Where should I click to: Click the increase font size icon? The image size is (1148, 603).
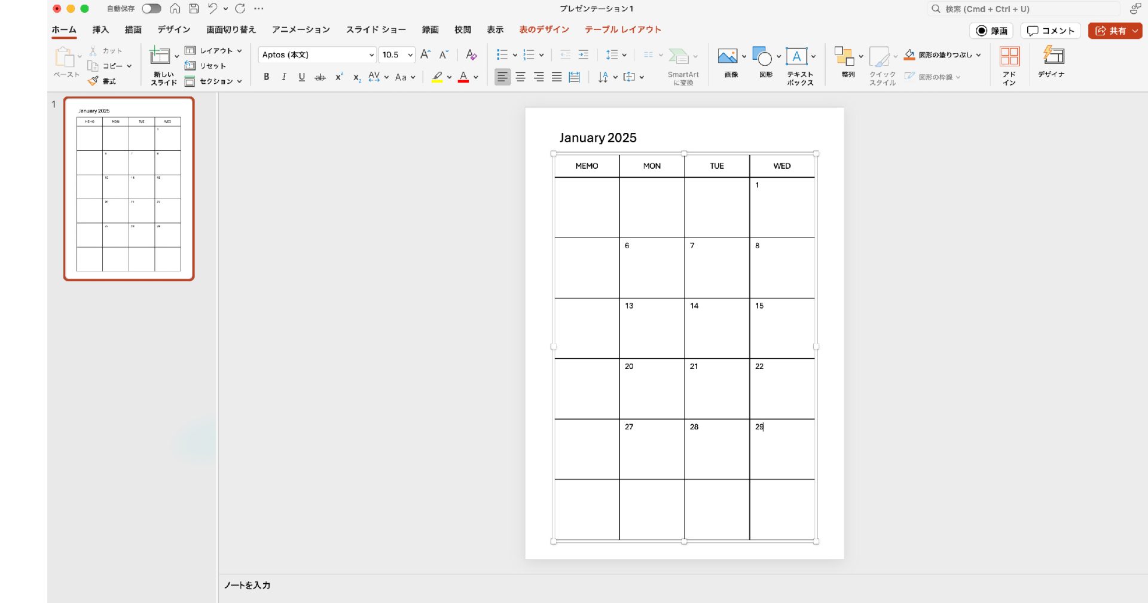click(425, 54)
